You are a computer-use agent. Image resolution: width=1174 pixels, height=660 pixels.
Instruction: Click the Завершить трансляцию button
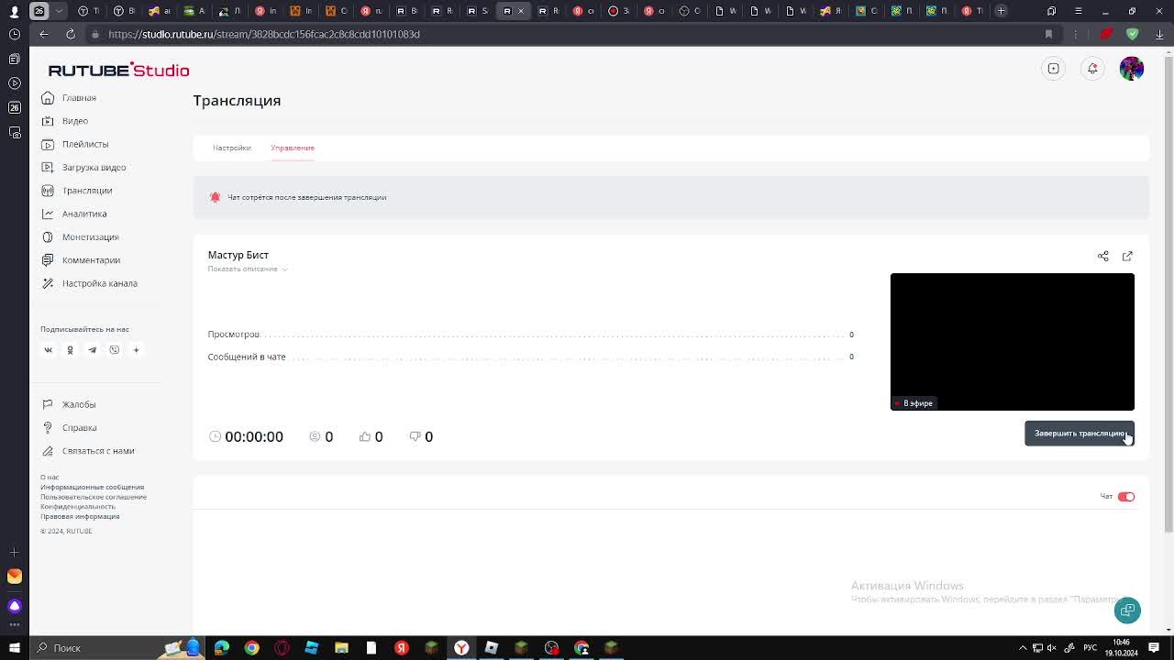pyautogui.click(x=1080, y=434)
